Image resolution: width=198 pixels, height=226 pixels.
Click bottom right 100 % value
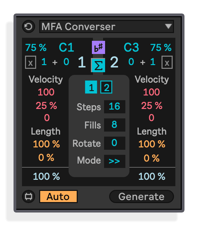(x=152, y=176)
